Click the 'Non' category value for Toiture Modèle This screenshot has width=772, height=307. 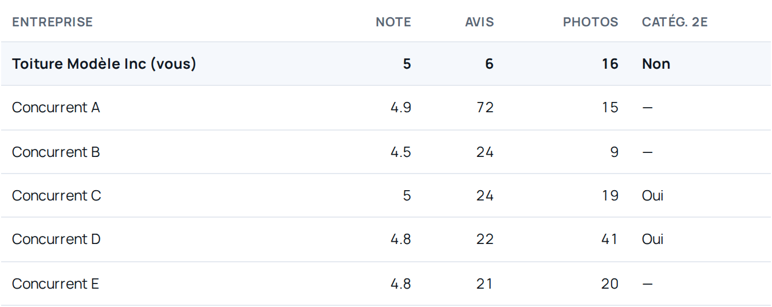[x=656, y=64]
